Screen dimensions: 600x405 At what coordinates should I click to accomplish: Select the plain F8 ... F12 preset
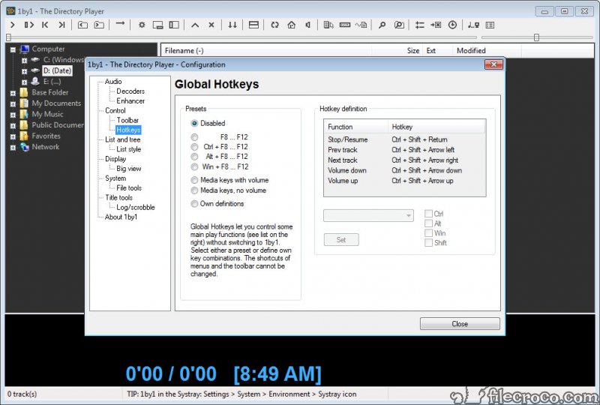pos(194,137)
